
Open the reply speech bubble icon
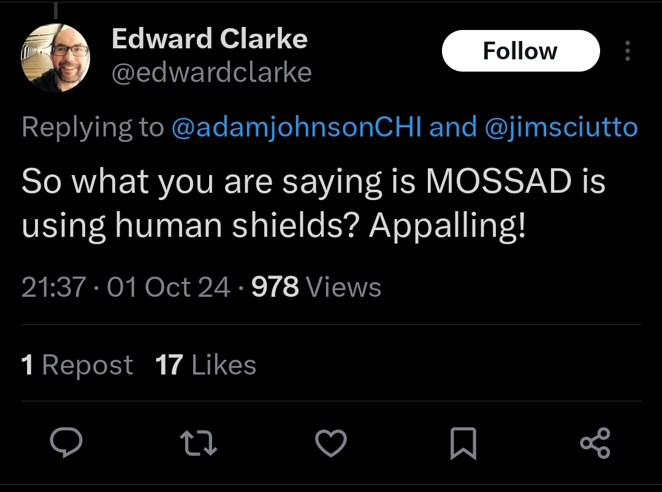pyautogui.click(x=66, y=442)
